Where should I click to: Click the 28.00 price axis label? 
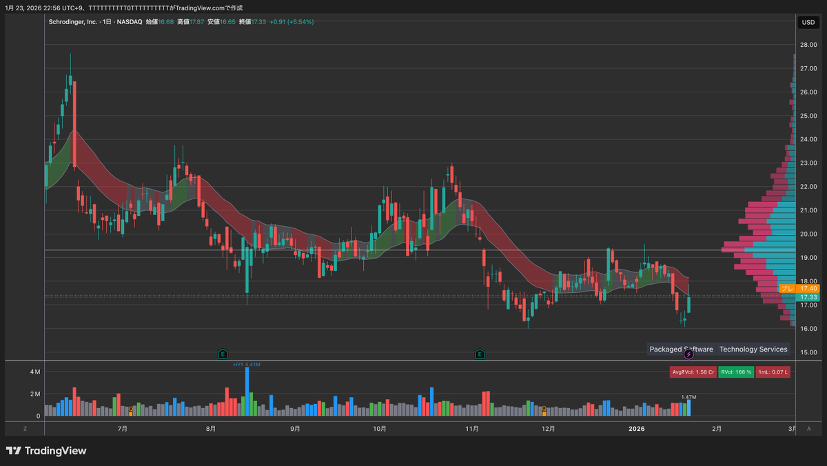coord(808,45)
